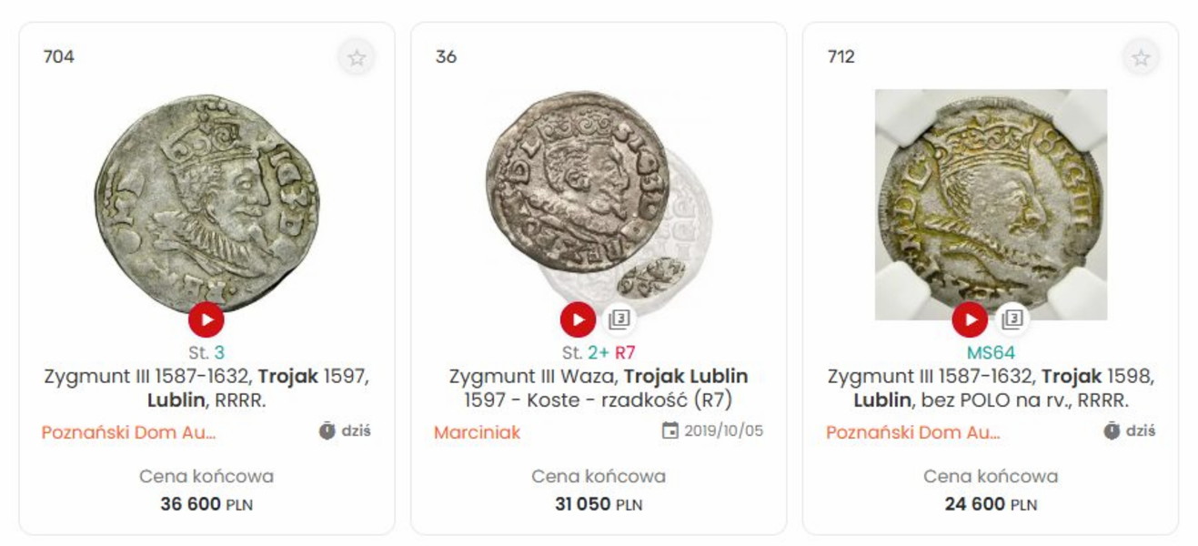This screenshot has width=1198, height=546.
Task: Open Trojak 1598 bez POLO listing title
Action: point(991,388)
